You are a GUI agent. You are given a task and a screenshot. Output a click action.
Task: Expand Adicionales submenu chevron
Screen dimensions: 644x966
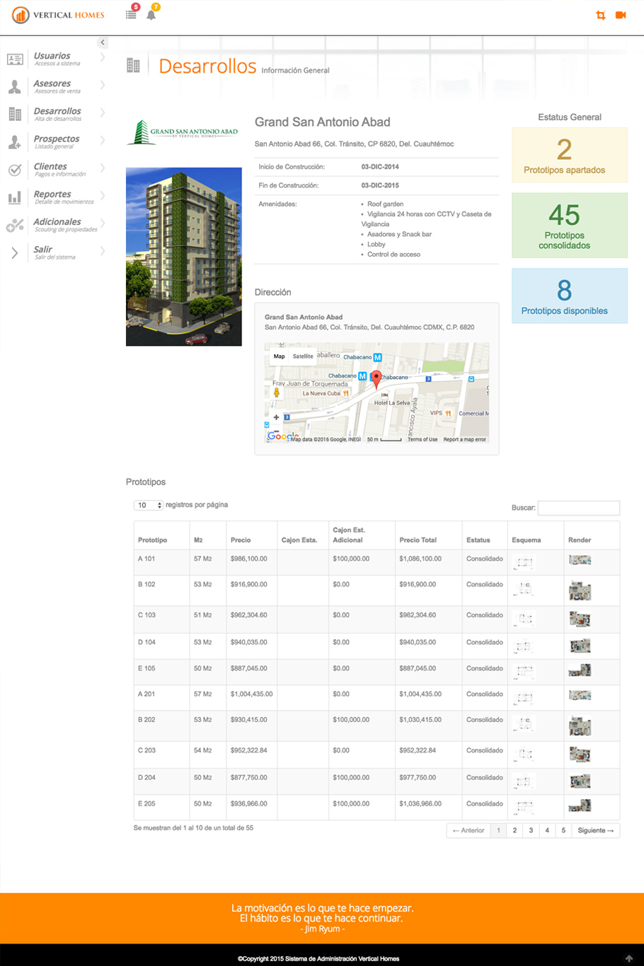tap(103, 223)
